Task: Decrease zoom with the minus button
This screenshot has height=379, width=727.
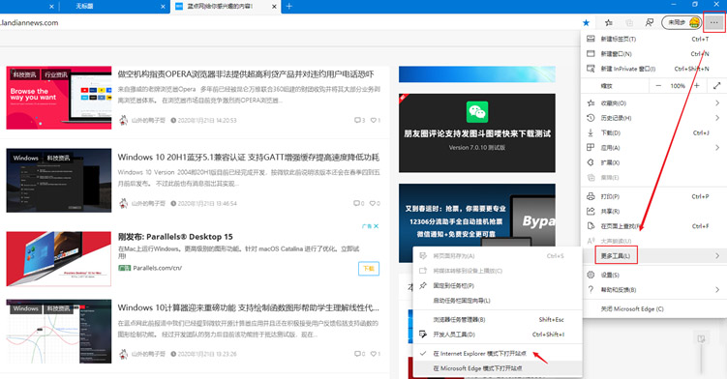Action: pyautogui.click(x=658, y=86)
